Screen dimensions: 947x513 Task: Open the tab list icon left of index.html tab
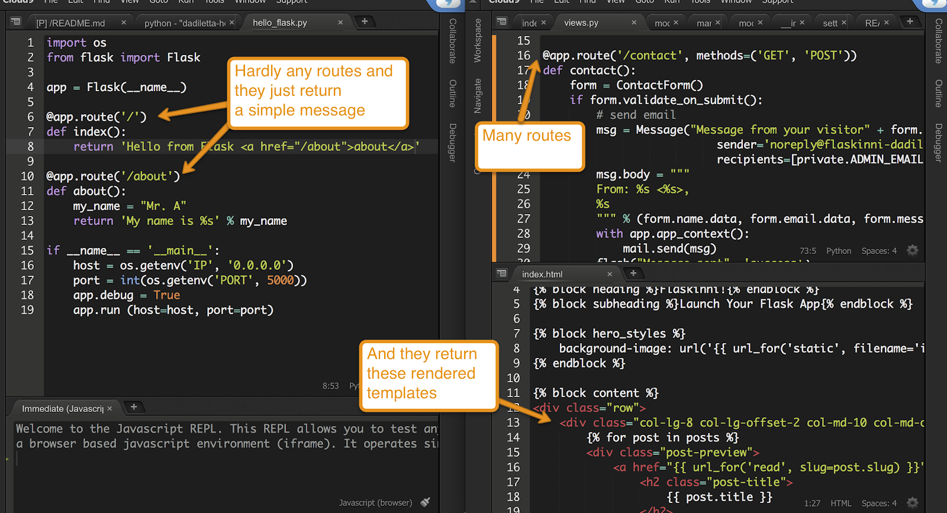pyautogui.click(x=502, y=273)
